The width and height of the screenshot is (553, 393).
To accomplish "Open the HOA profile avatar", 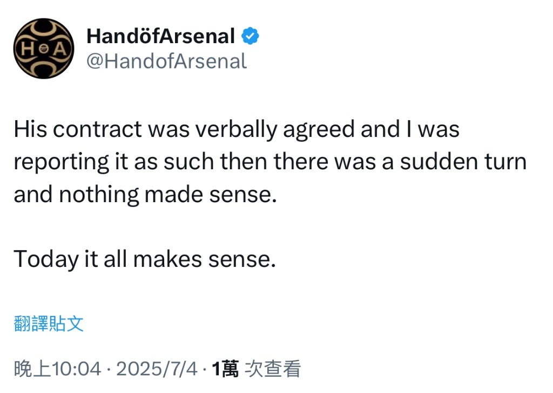I will coord(44,49).
